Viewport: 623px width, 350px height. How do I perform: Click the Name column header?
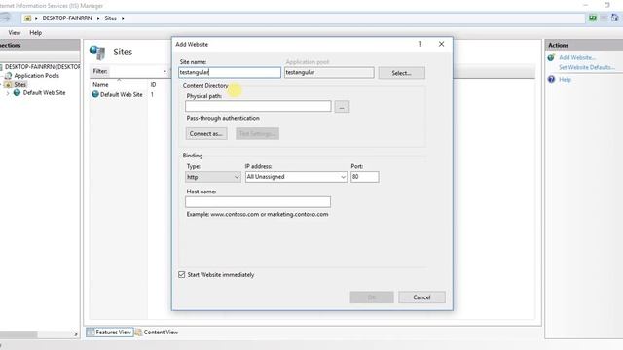click(100, 85)
